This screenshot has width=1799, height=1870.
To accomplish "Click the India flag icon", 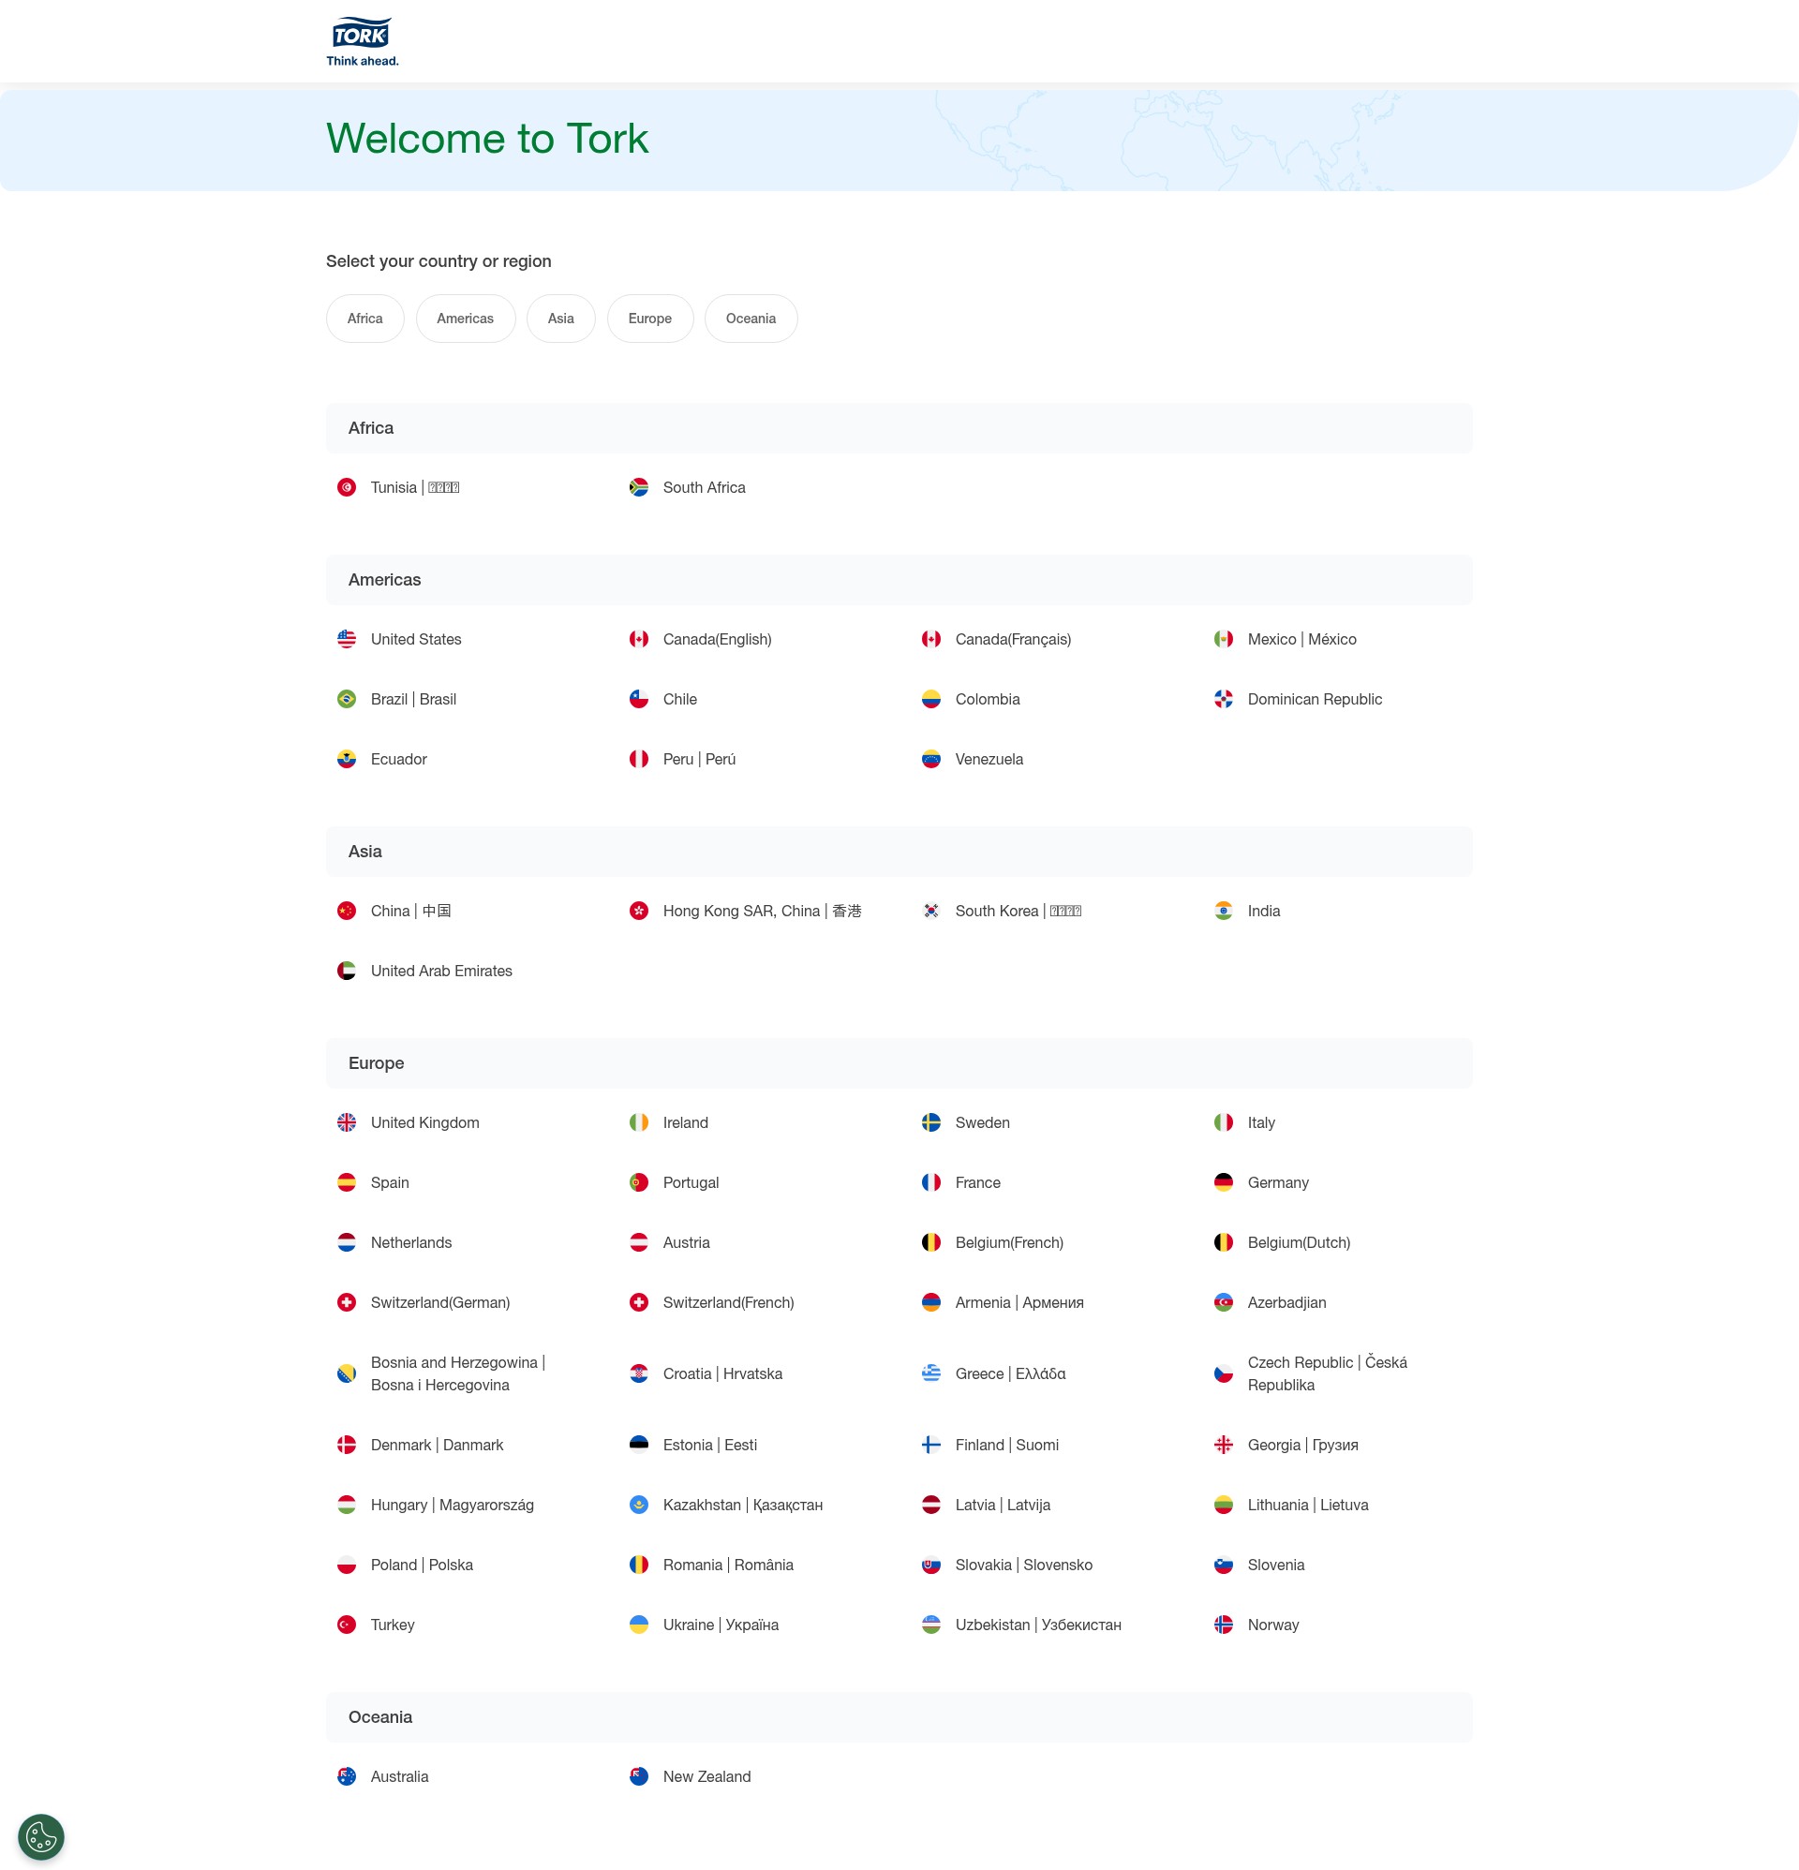I will (1224, 912).
